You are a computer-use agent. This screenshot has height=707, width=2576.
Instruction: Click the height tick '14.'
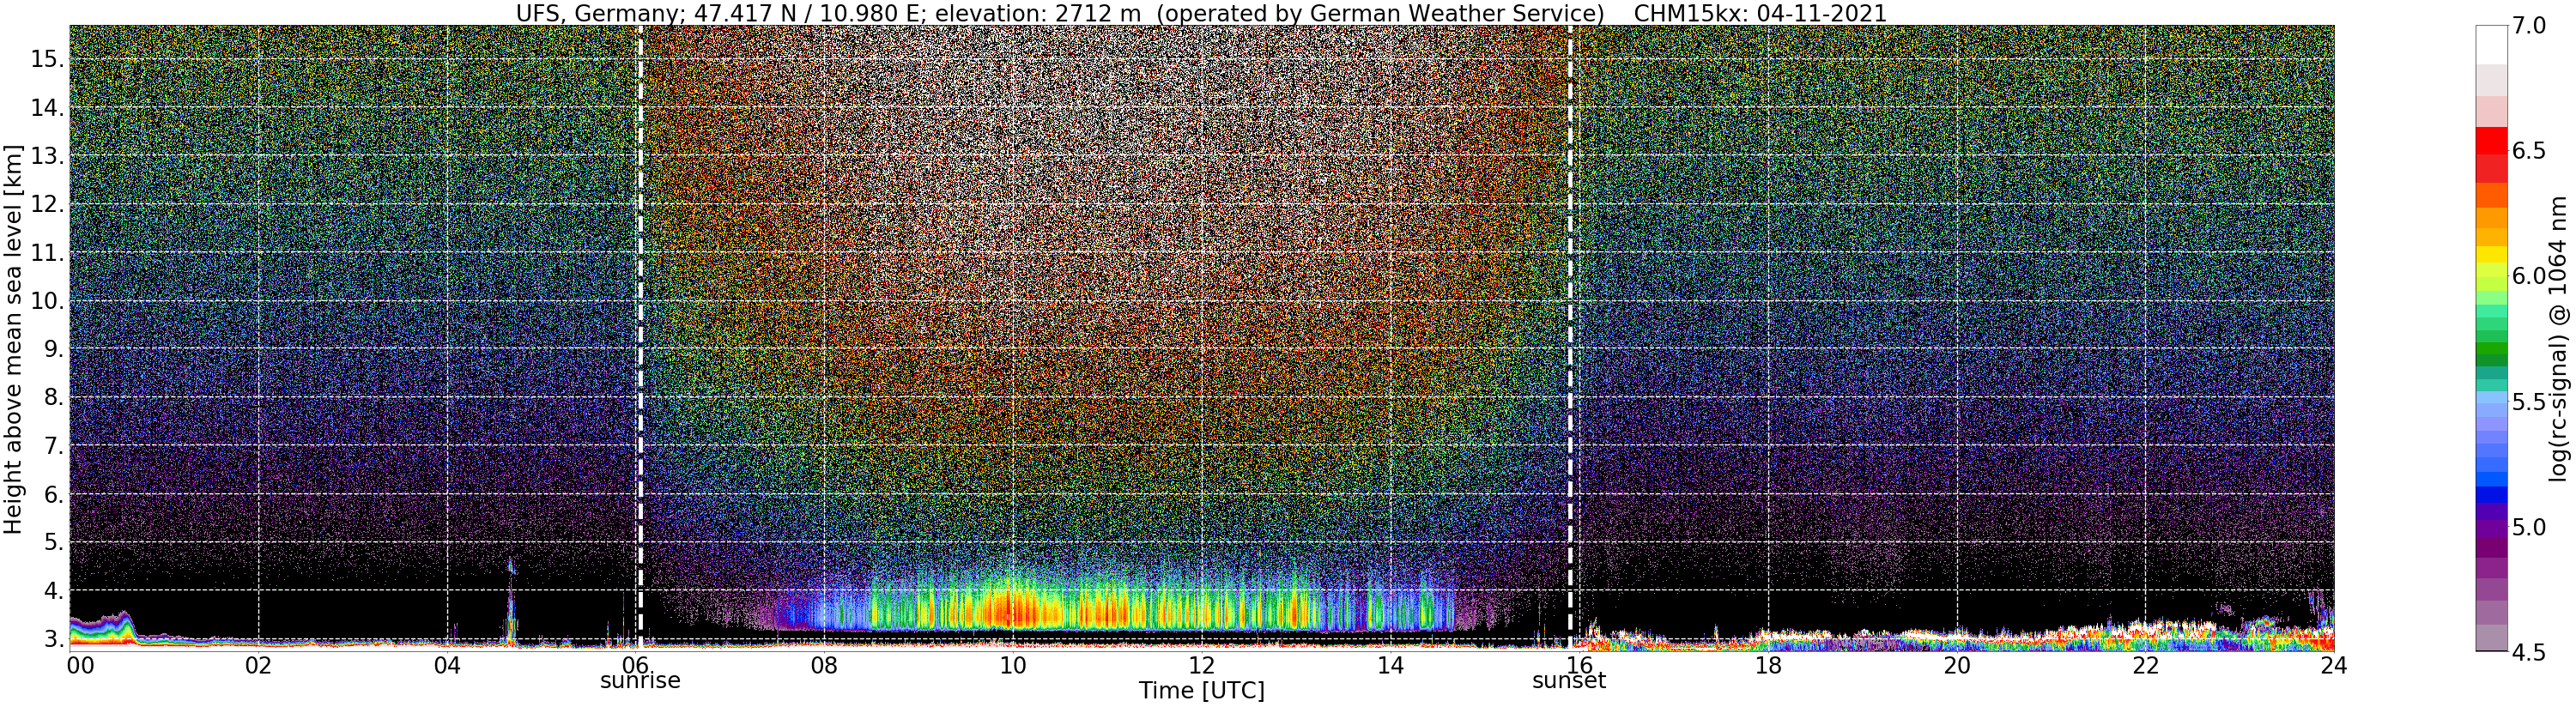click(46, 108)
